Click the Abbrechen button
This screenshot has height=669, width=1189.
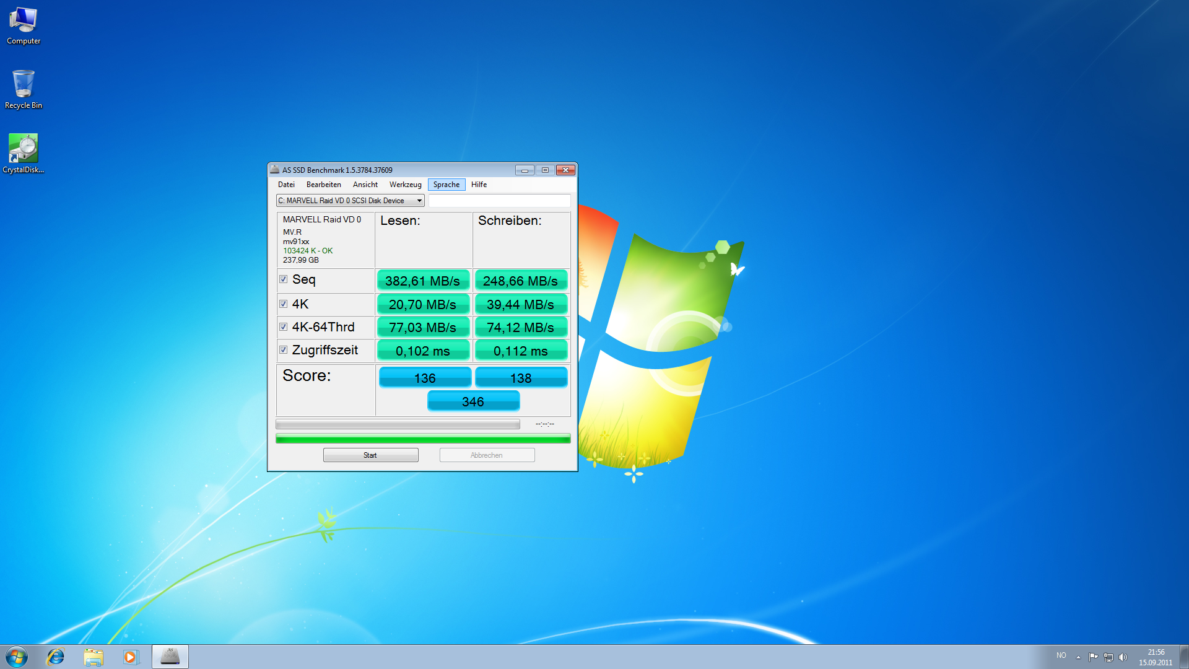pos(487,455)
